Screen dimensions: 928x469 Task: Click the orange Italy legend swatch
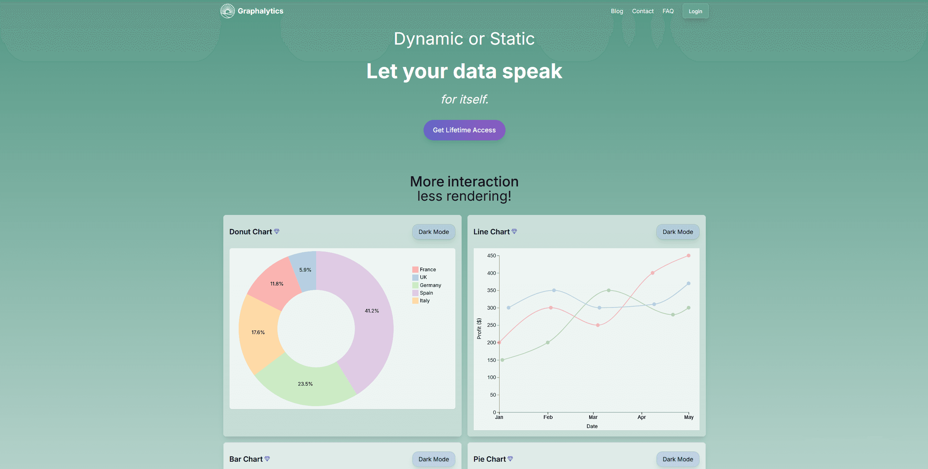click(415, 300)
